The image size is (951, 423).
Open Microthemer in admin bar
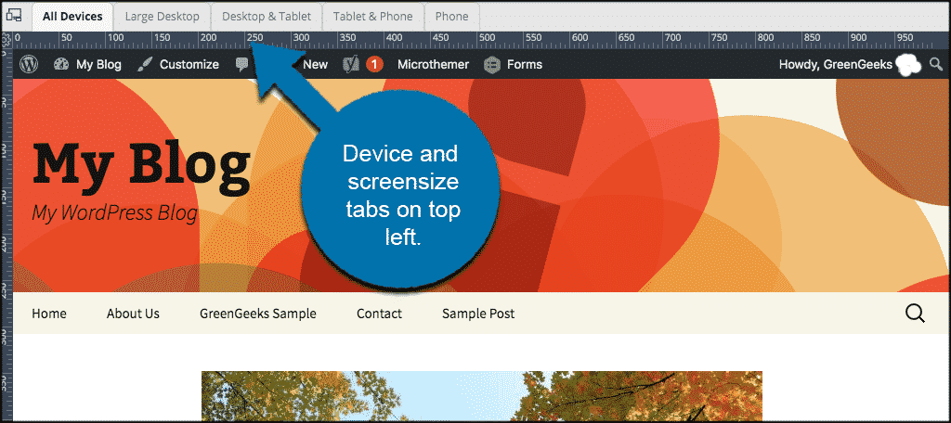point(433,64)
